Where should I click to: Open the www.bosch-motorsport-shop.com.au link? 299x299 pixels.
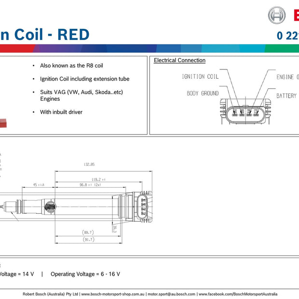click(x=113, y=294)
